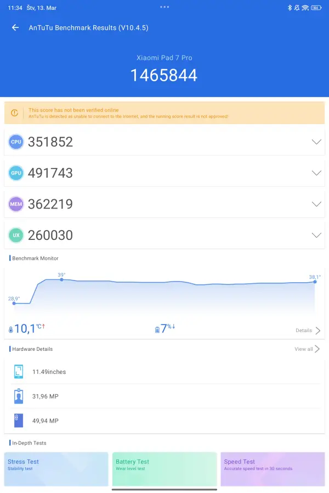Click the GPU score badge icon

pos(16,173)
